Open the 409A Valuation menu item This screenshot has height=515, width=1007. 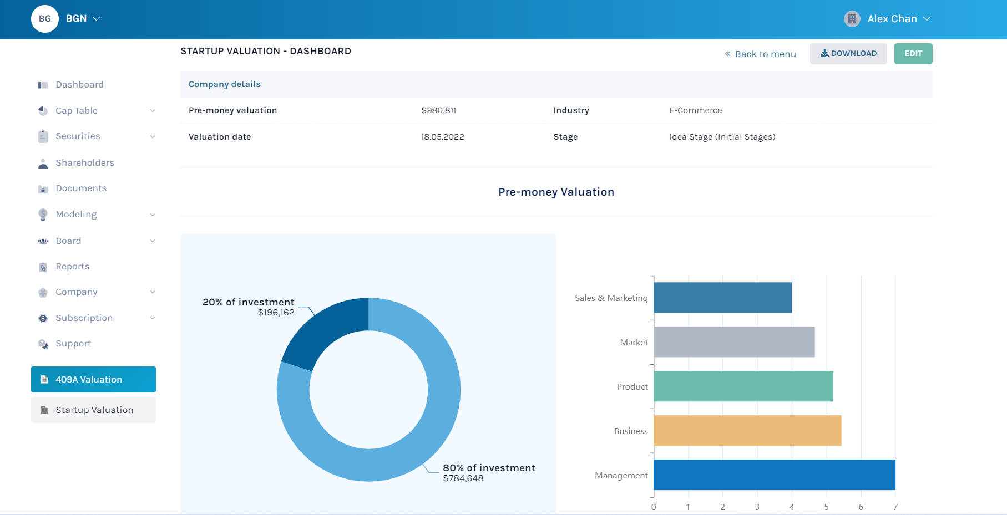(89, 379)
